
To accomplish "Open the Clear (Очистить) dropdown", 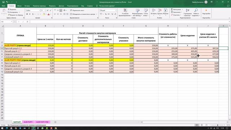I will tap(176, 15).
